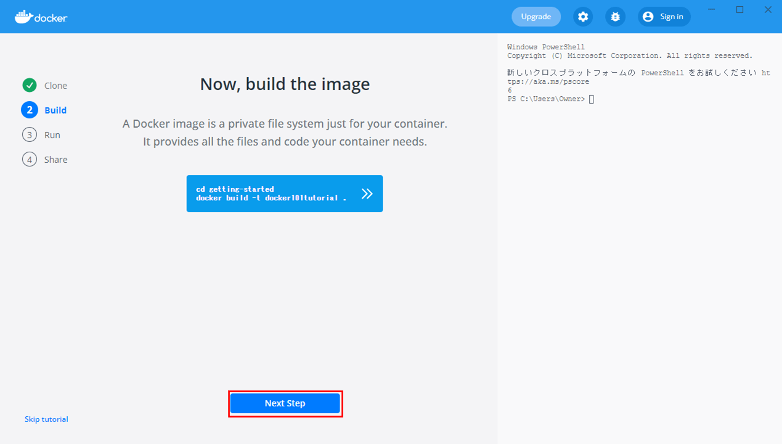Select the Share step
Image resolution: width=782 pixels, height=444 pixels.
[45, 159]
